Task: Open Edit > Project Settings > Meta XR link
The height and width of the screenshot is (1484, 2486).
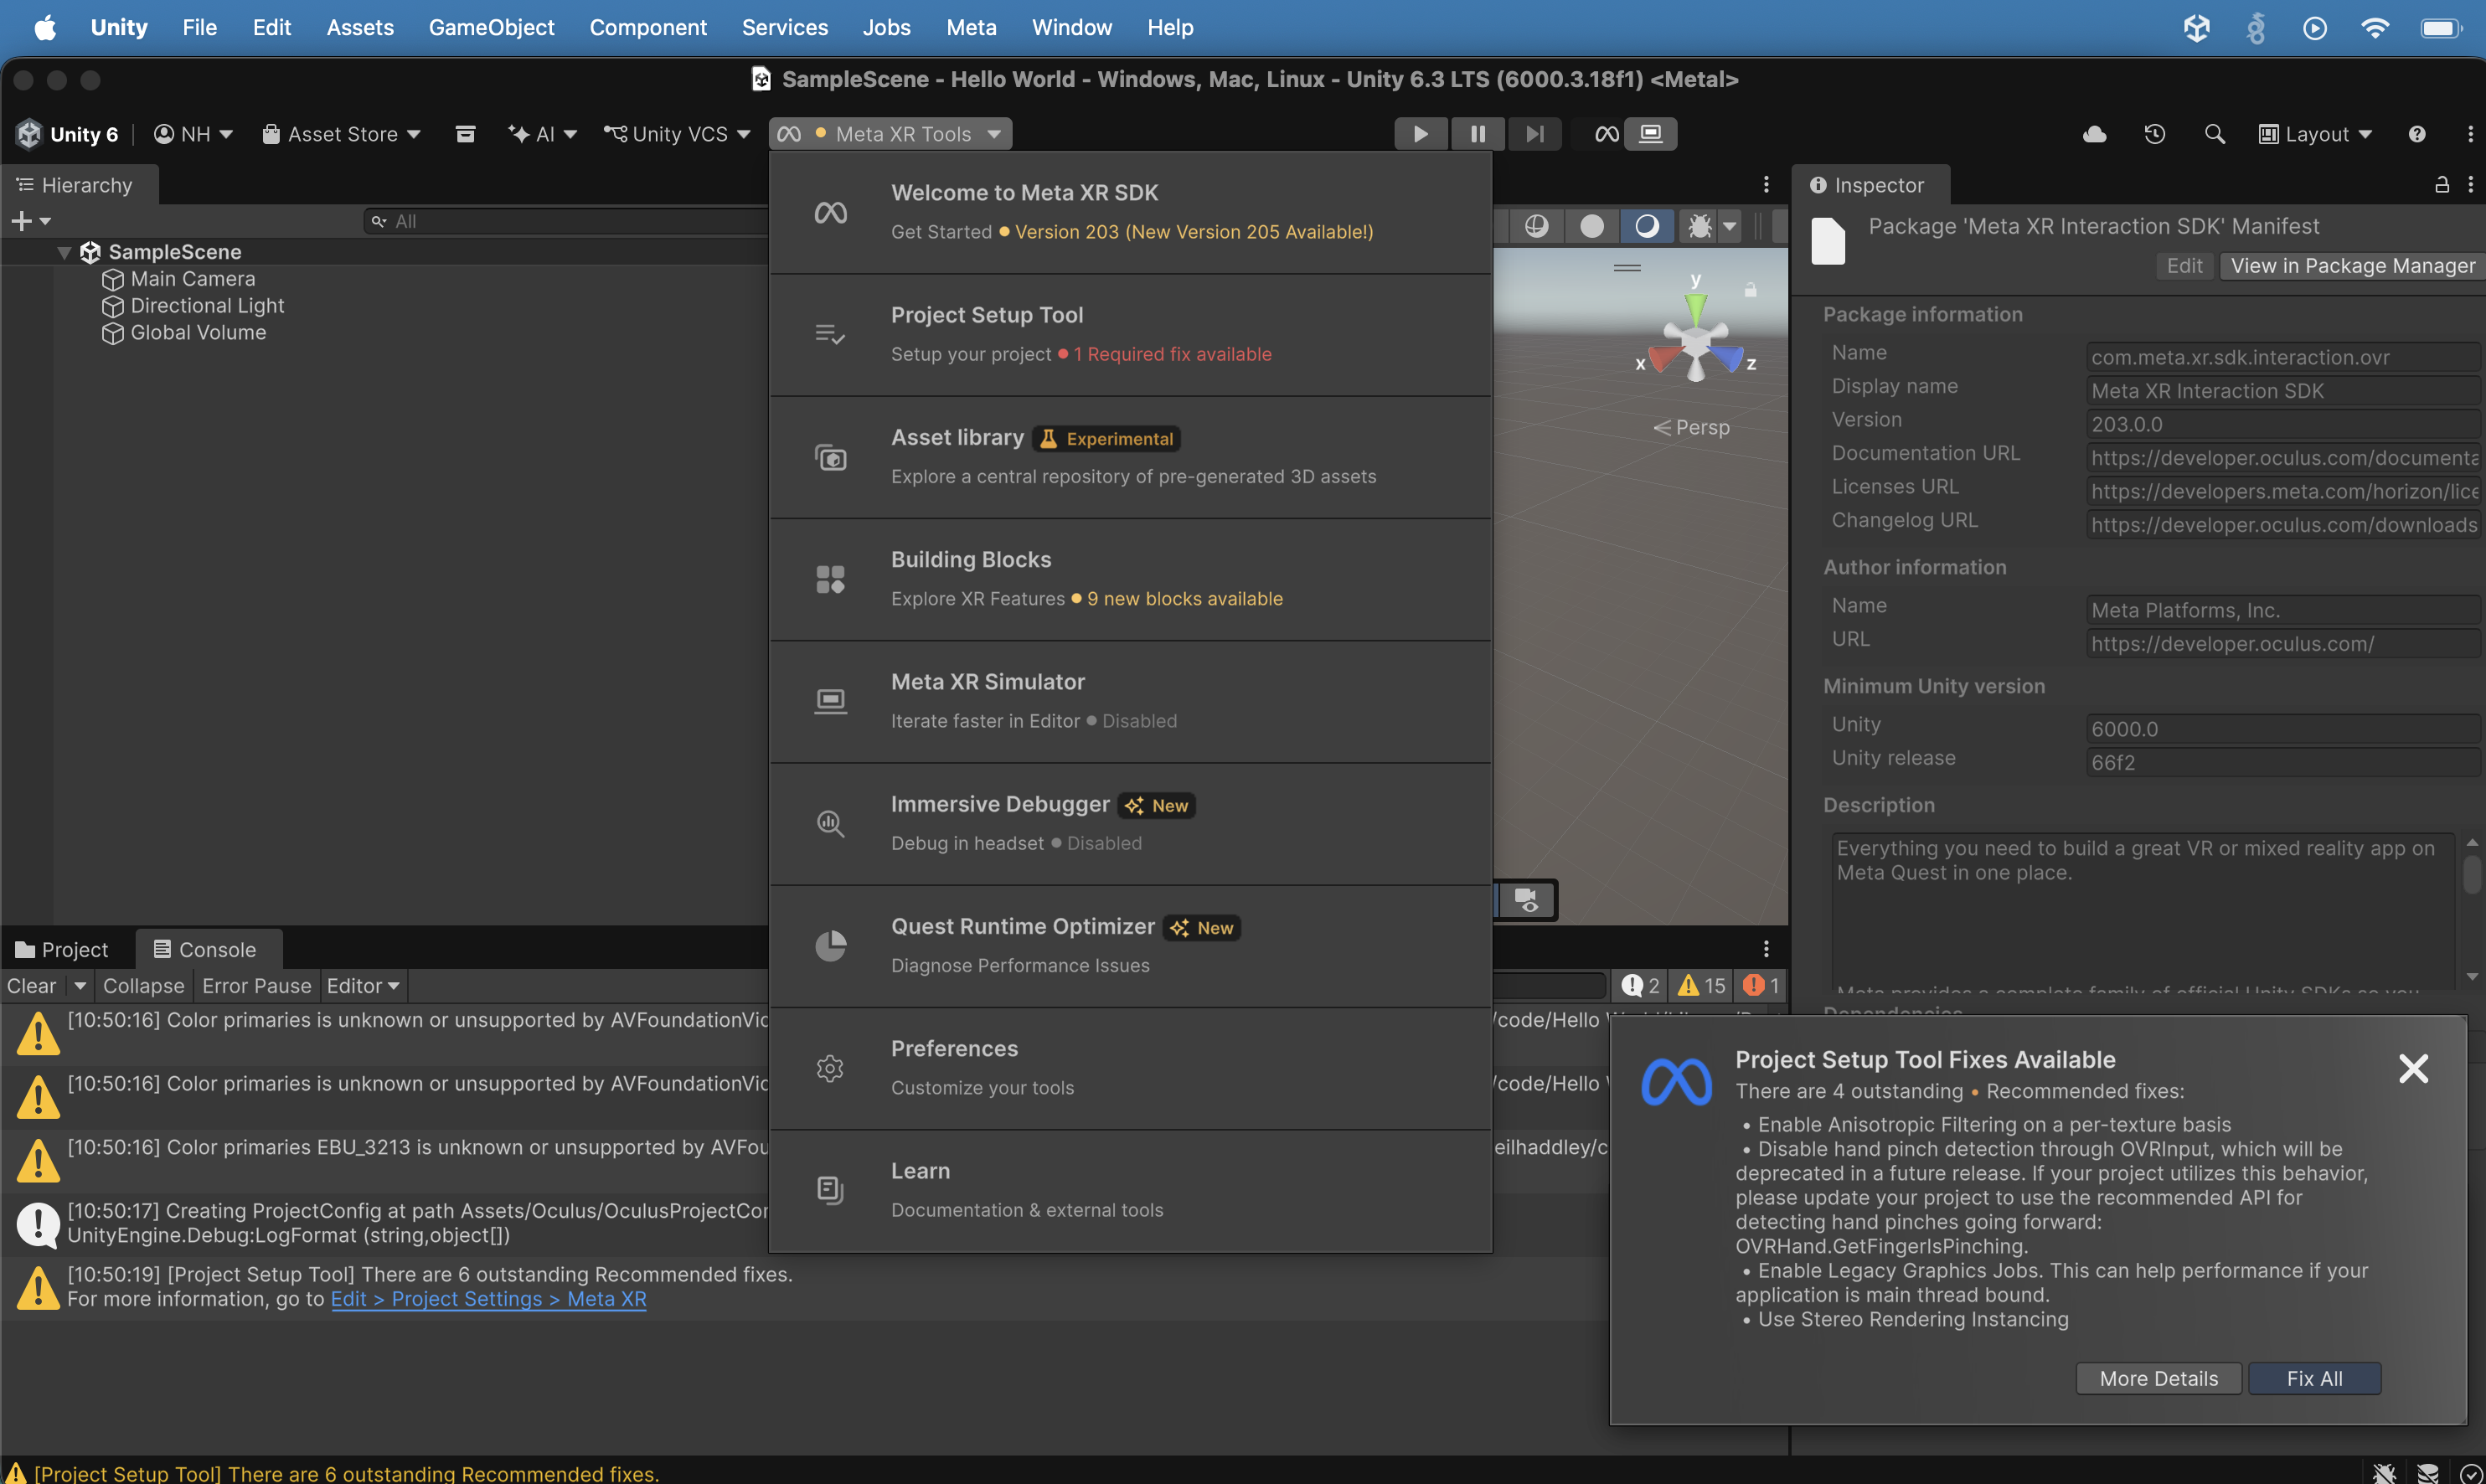Action: 489,1299
